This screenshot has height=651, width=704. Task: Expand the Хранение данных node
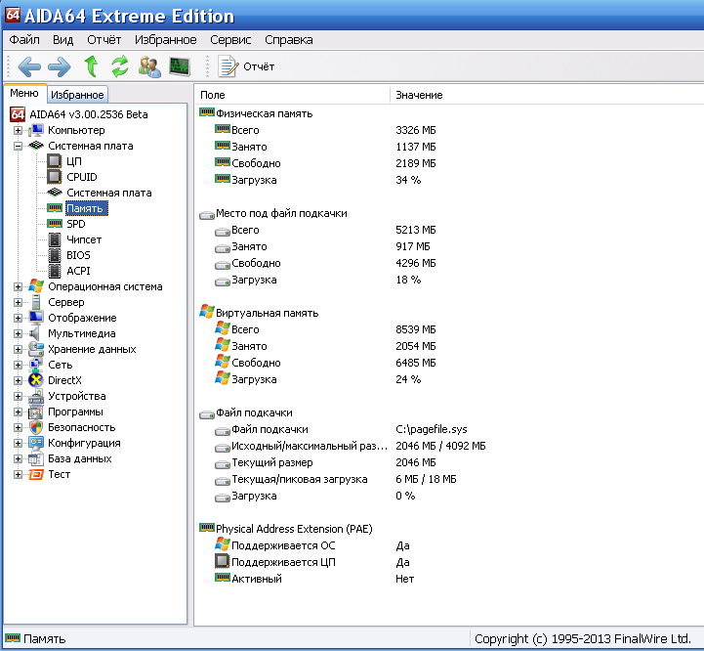point(18,349)
